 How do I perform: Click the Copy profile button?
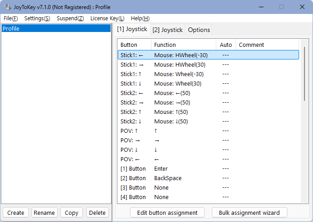click(72, 213)
